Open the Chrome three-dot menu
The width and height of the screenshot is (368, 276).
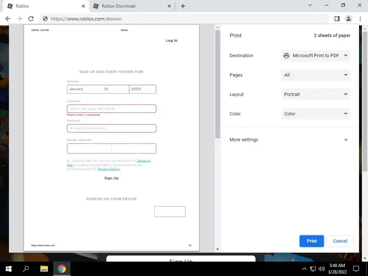360,19
